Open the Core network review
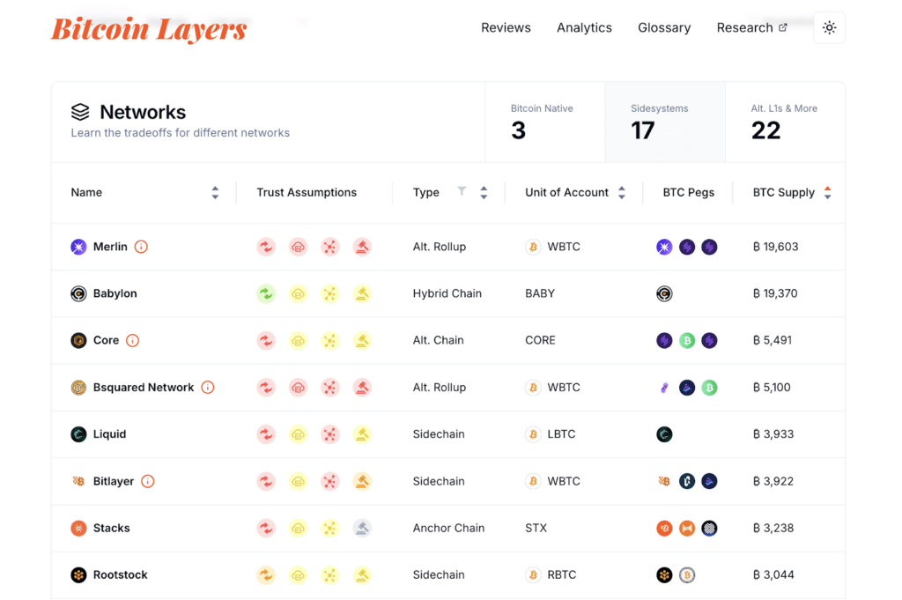 (106, 340)
